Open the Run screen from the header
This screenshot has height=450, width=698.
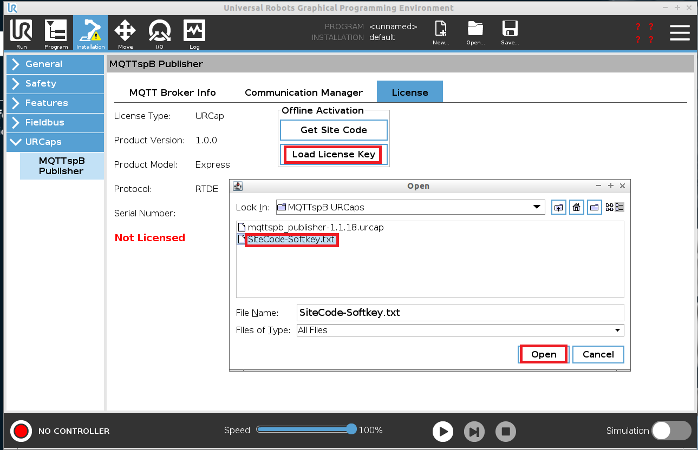tap(21, 34)
